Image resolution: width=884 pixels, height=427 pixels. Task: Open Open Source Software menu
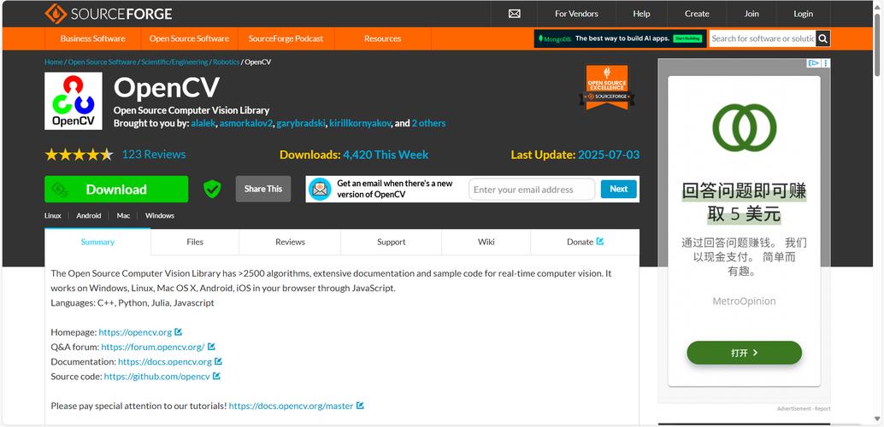coord(189,39)
